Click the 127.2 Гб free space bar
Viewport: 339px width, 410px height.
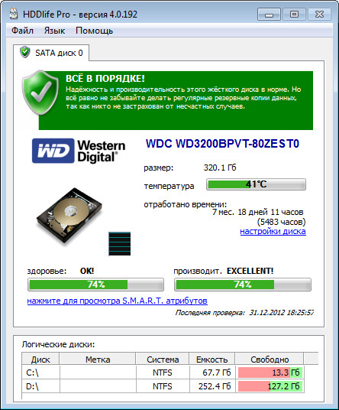click(x=270, y=386)
